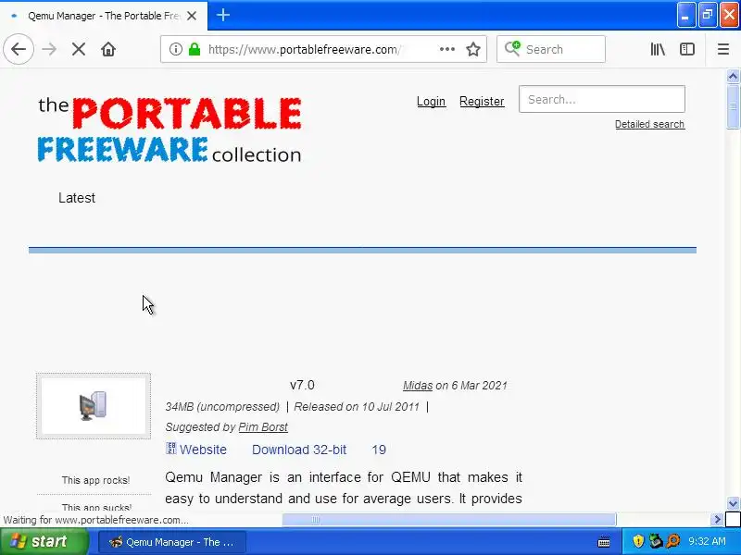The height and width of the screenshot is (555, 741).
Task: Open the Midas user link
Action: pos(418,386)
